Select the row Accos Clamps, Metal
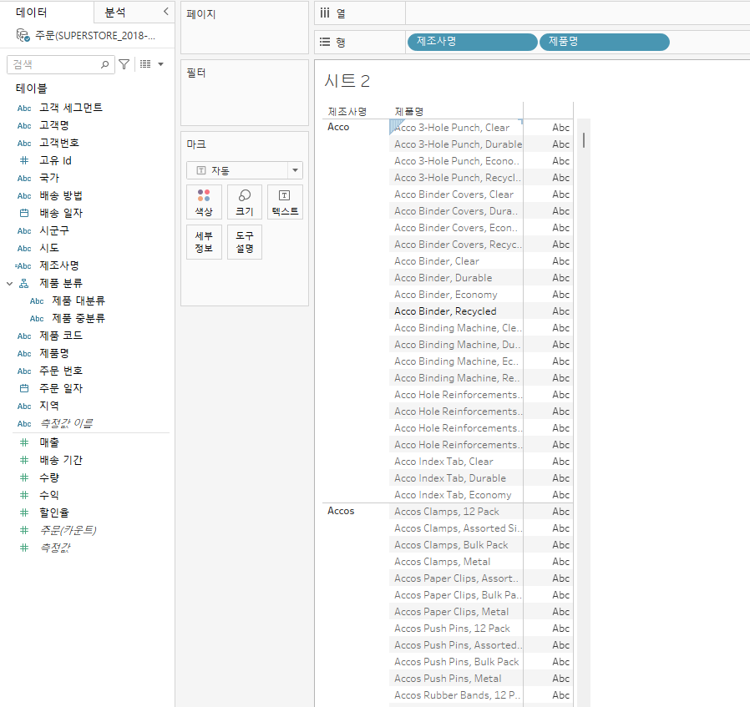This screenshot has height=707, width=750. 442,562
